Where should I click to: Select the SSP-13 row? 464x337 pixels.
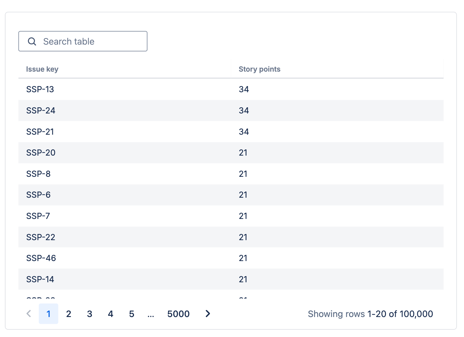pyautogui.click(x=40, y=89)
